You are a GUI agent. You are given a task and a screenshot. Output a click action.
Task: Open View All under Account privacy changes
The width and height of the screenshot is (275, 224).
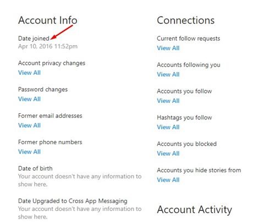pyautogui.click(x=29, y=73)
